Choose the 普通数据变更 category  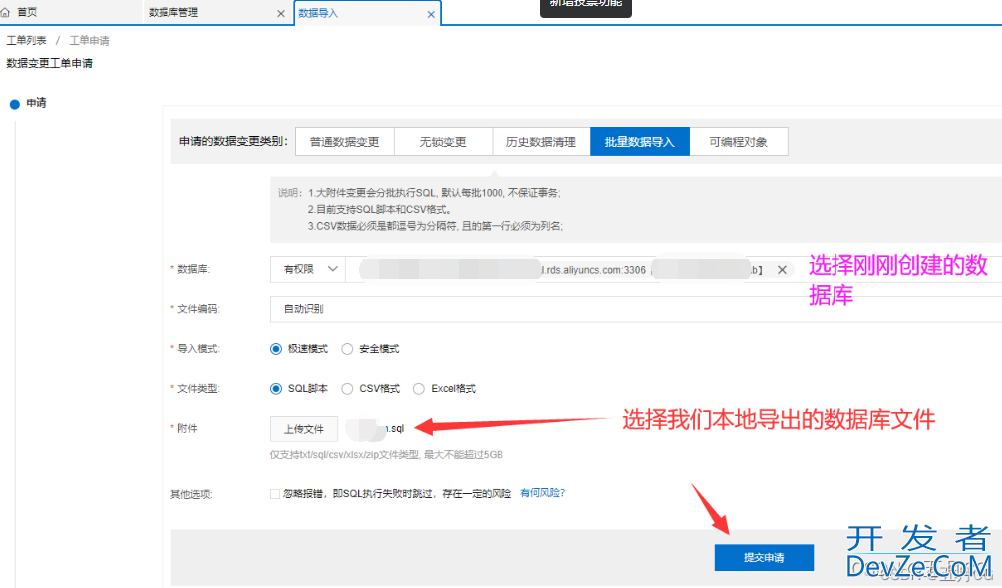(x=344, y=142)
